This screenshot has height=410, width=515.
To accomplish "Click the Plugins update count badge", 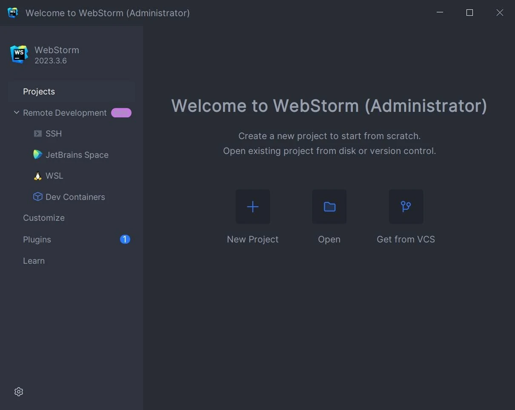I will click(x=125, y=239).
